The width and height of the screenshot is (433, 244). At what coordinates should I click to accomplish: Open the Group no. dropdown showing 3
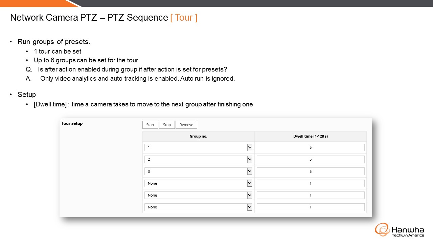(198, 171)
